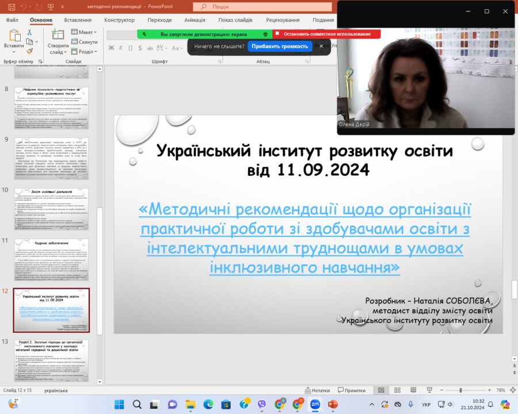Toggle bold (Ж) formatting
Image resolution: width=518 pixels, height=414 pixels.
(111, 48)
